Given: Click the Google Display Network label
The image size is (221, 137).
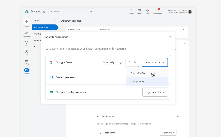Looking at the screenshot, I should coord(71,92).
